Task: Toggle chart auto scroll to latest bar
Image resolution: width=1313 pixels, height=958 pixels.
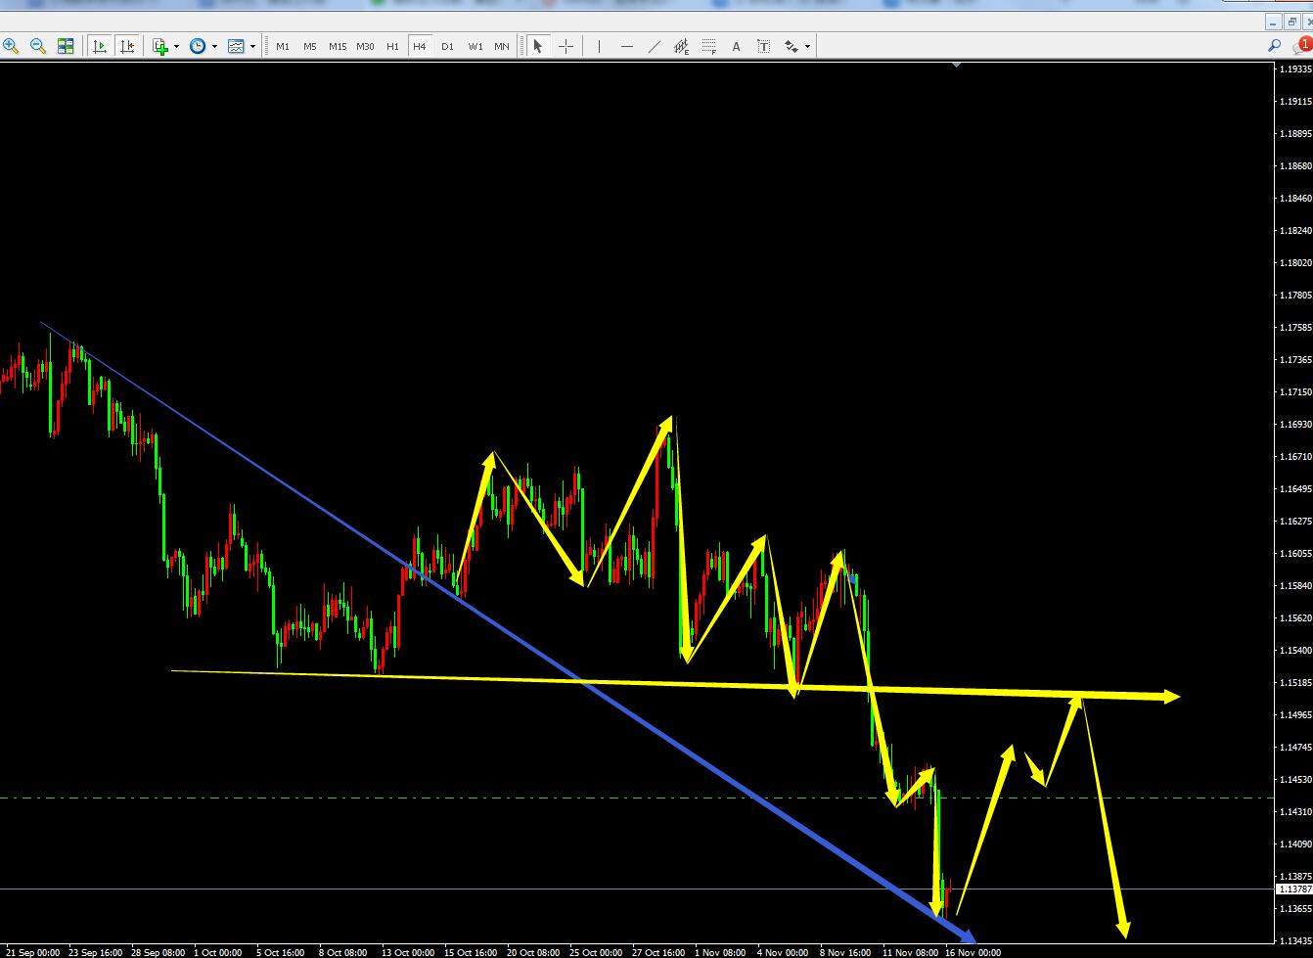Action: [100, 46]
